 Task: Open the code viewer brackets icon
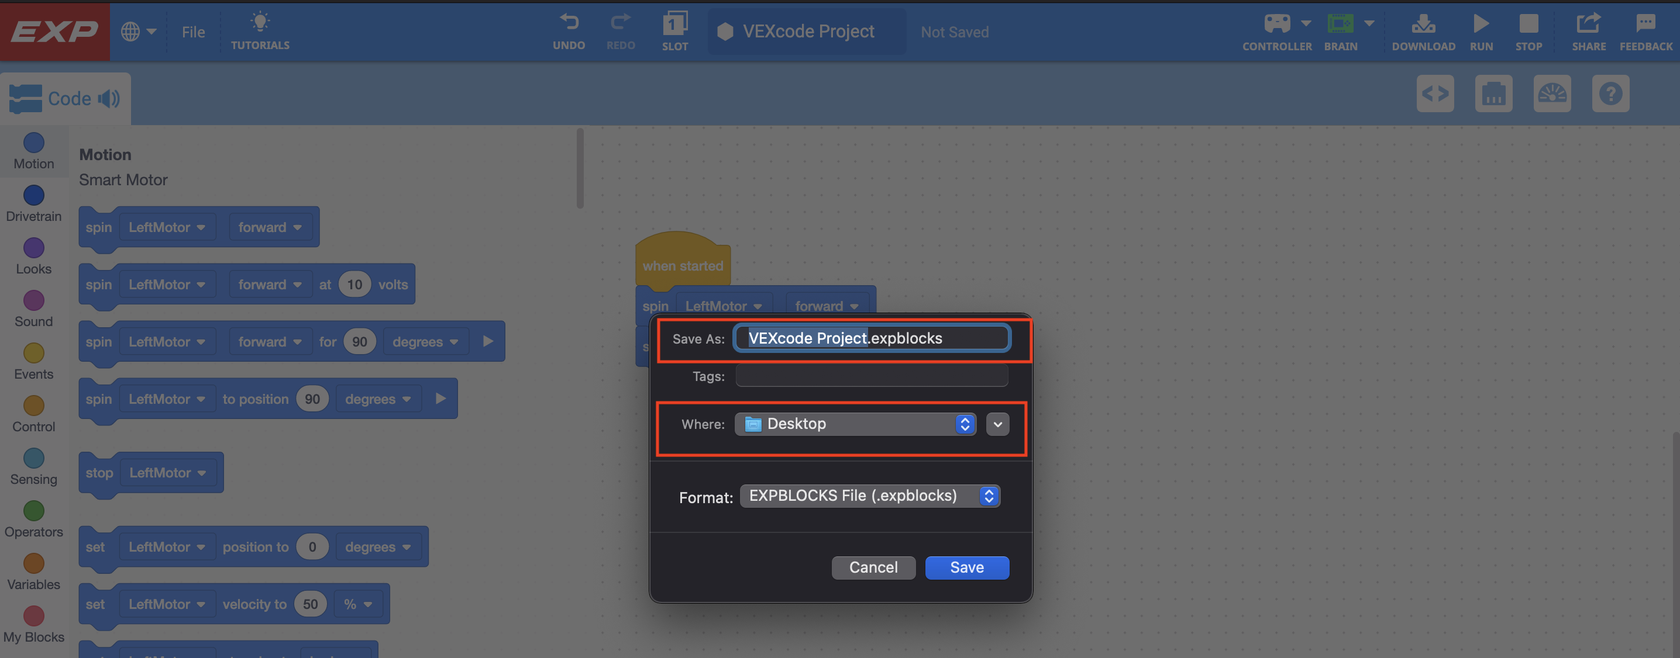pyautogui.click(x=1435, y=94)
